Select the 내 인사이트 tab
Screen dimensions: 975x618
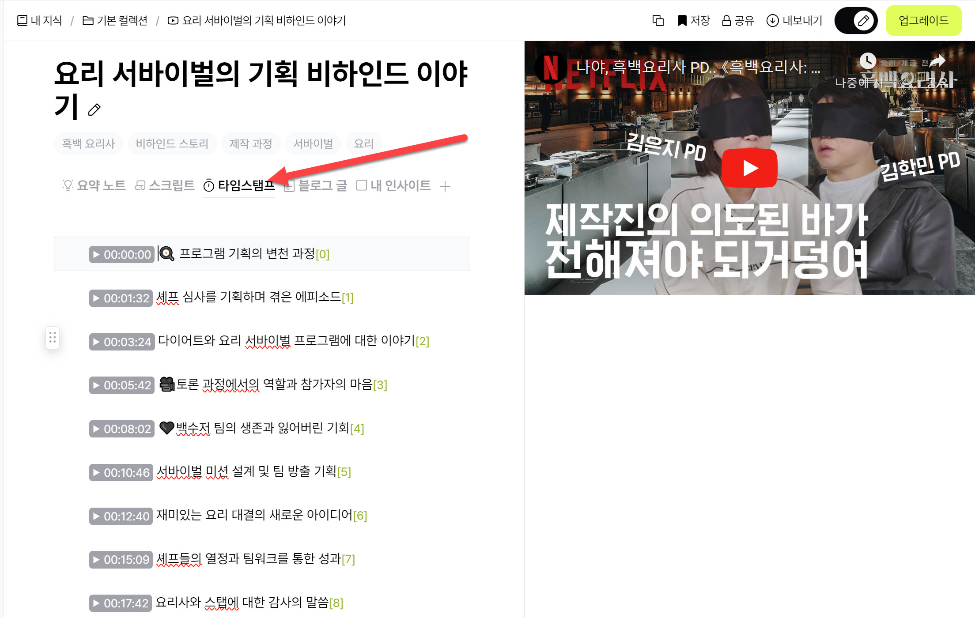click(x=393, y=185)
